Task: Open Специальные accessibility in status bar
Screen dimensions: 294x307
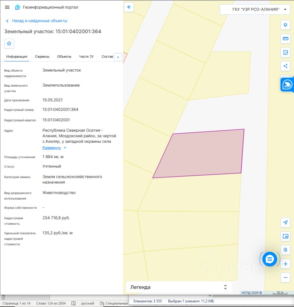Action: (x=114, y=303)
